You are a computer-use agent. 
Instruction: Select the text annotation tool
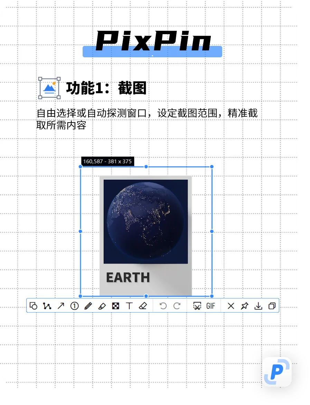pos(130,306)
